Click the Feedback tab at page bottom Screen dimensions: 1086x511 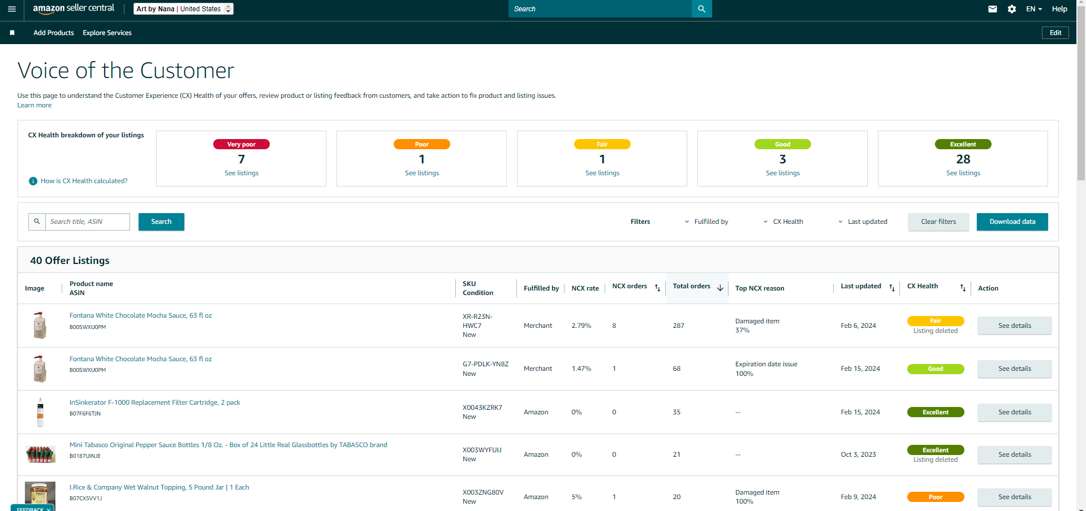(33, 508)
